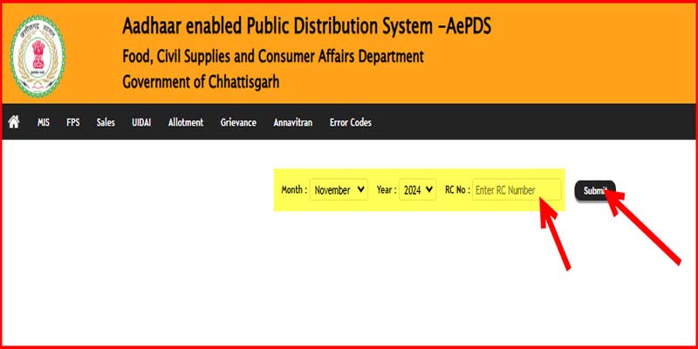The image size is (698, 349).
Task: Submit the RC details form
Action: click(x=595, y=190)
